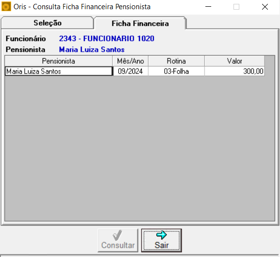Screen dimensions: 280x257
Task: Click the Oris application icon in title bar
Action: click(6, 7)
